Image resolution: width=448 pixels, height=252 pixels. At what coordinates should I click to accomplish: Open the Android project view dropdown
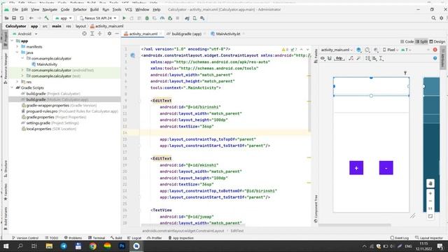tap(24, 34)
